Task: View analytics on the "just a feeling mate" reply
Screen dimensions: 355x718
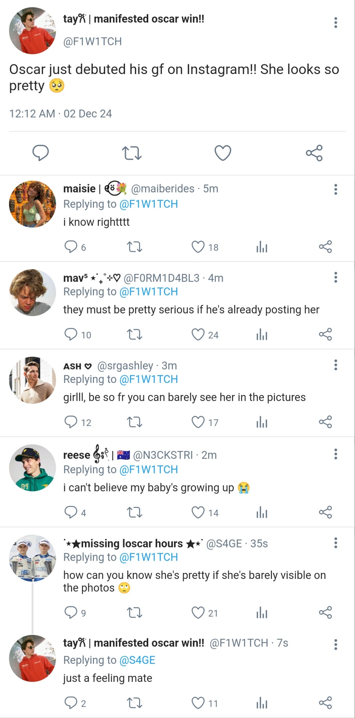Action: (262, 703)
